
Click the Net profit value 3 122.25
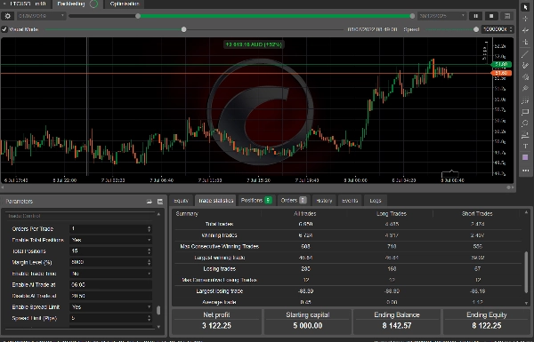[x=216, y=326]
